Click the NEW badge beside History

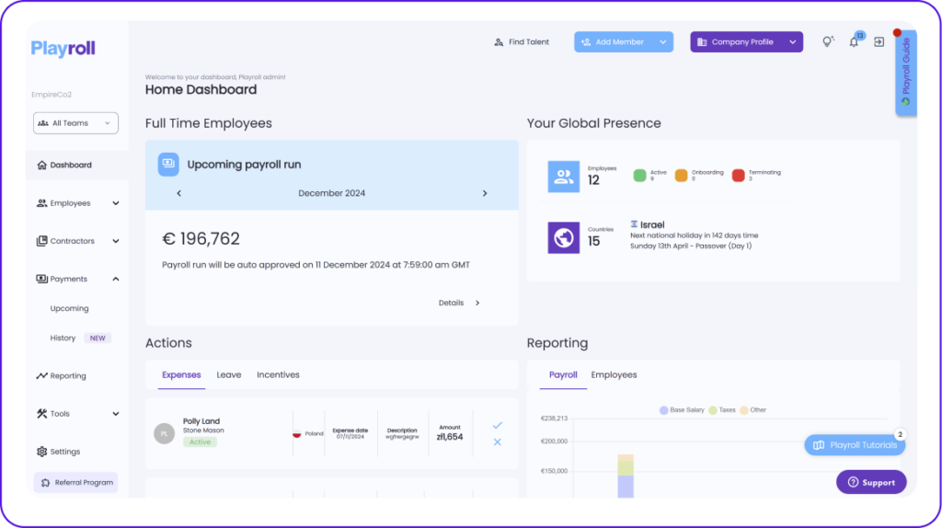tap(98, 339)
